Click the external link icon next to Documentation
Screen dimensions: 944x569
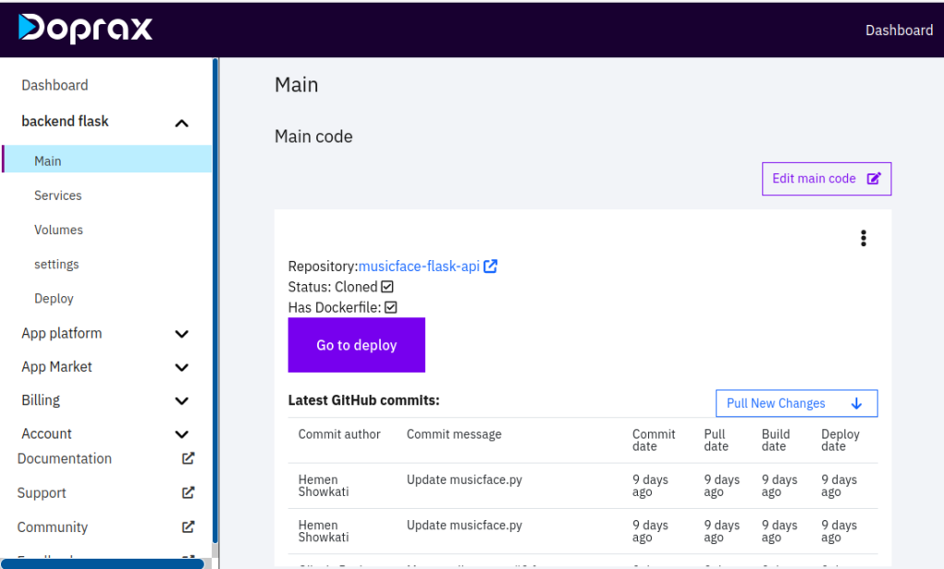[x=188, y=458]
